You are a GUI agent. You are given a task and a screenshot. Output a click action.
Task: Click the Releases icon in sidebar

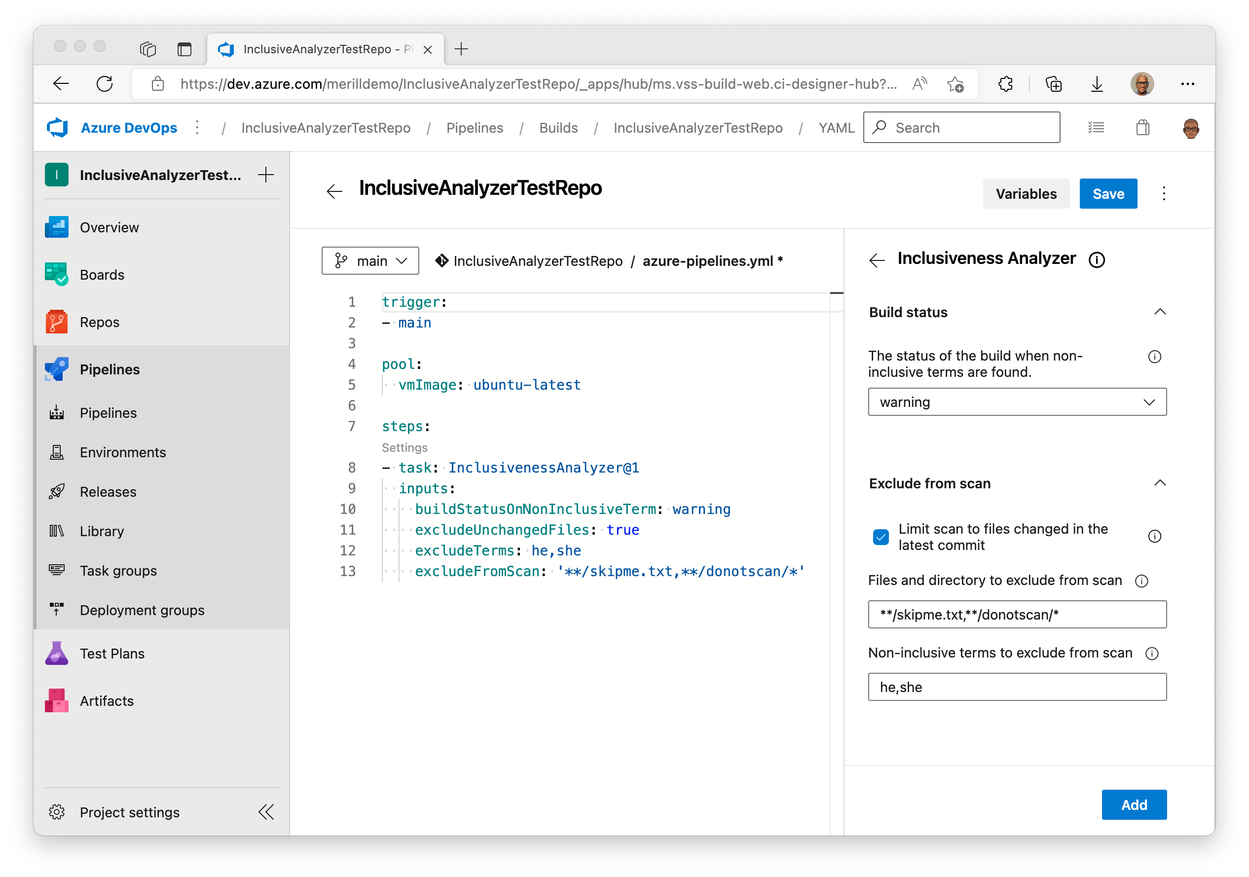[x=59, y=492]
